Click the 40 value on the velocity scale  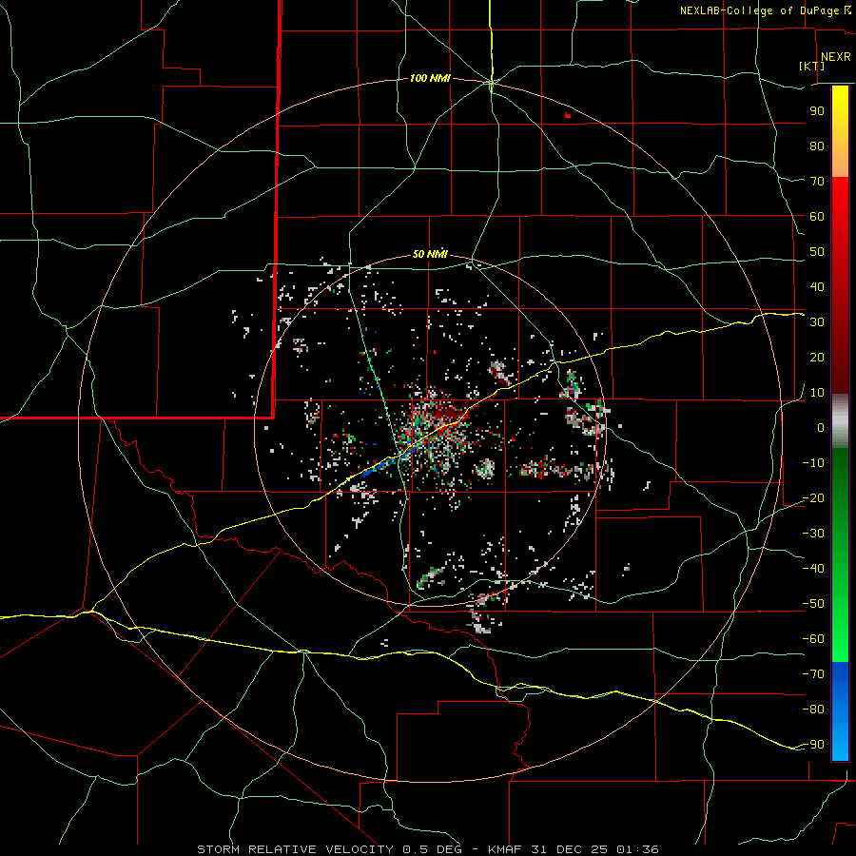[817, 286]
